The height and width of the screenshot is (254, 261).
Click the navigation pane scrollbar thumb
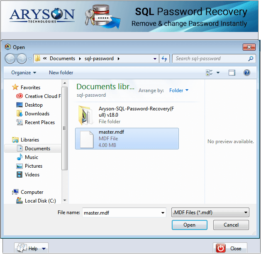coord(65,128)
